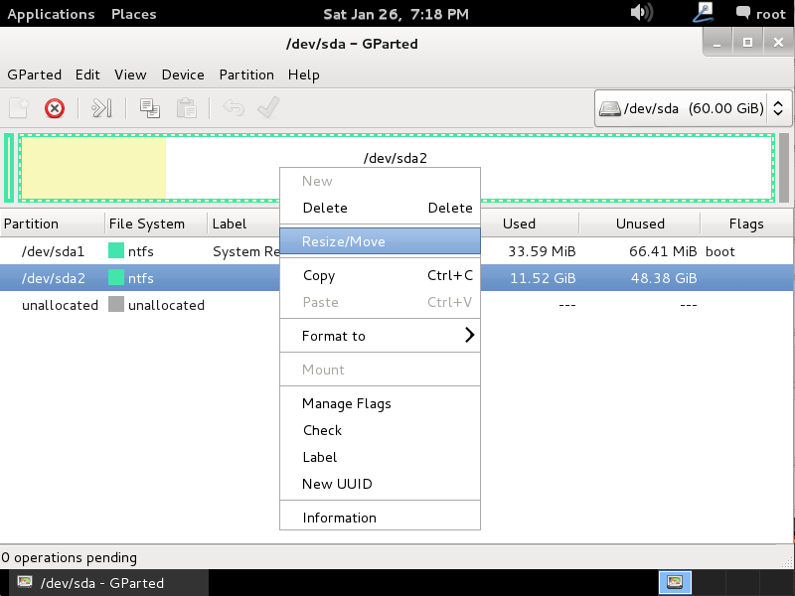Viewport: 795px width, 596px height.
Task: Choose Delete in the context menu
Action: pos(380,208)
